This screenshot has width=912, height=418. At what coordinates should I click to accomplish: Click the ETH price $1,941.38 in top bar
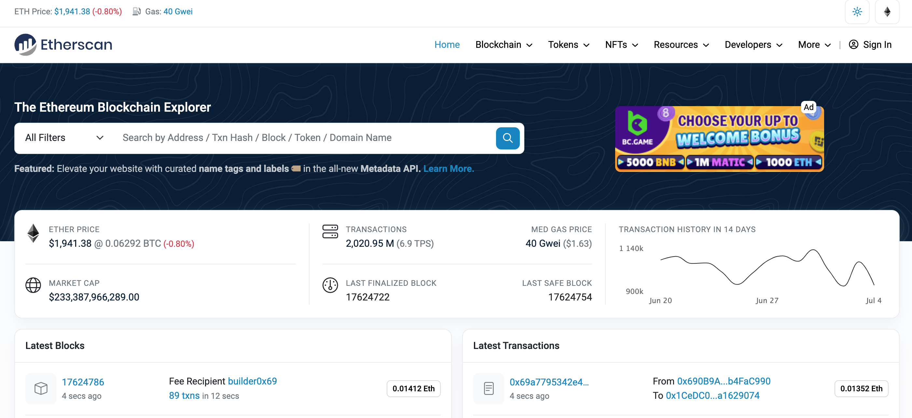[x=72, y=11]
